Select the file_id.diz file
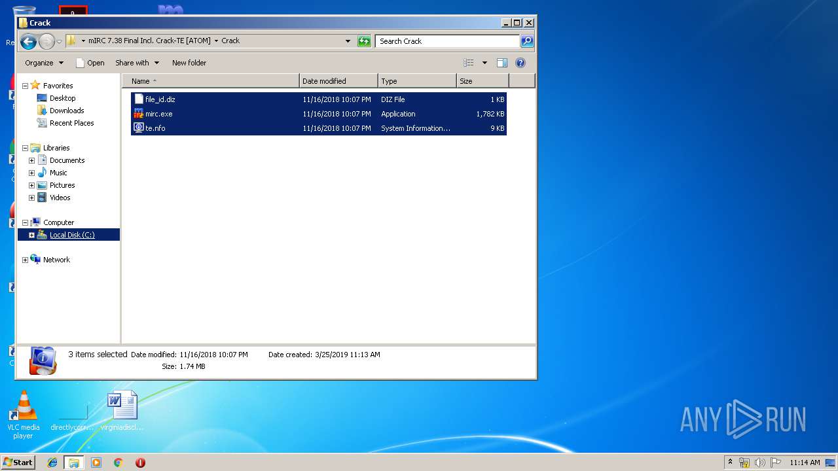 click(319, 99)
